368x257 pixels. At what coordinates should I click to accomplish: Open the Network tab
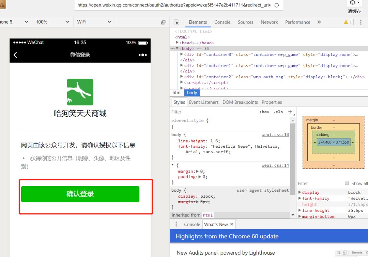[x=269, y=22]
